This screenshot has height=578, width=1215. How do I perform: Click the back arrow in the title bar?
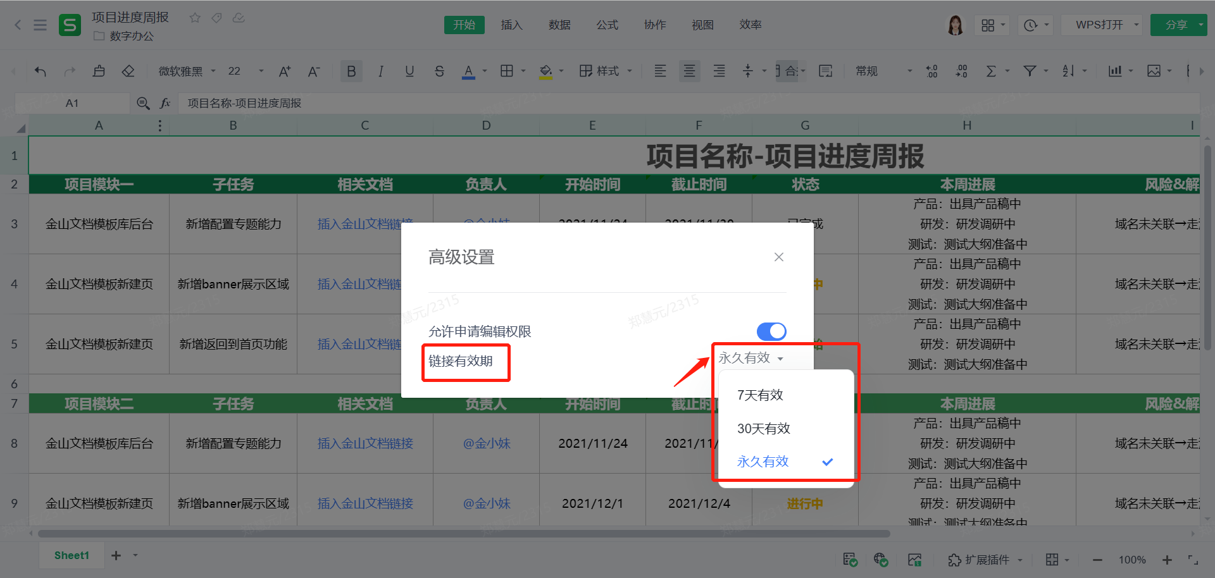(x=18, y=25)
